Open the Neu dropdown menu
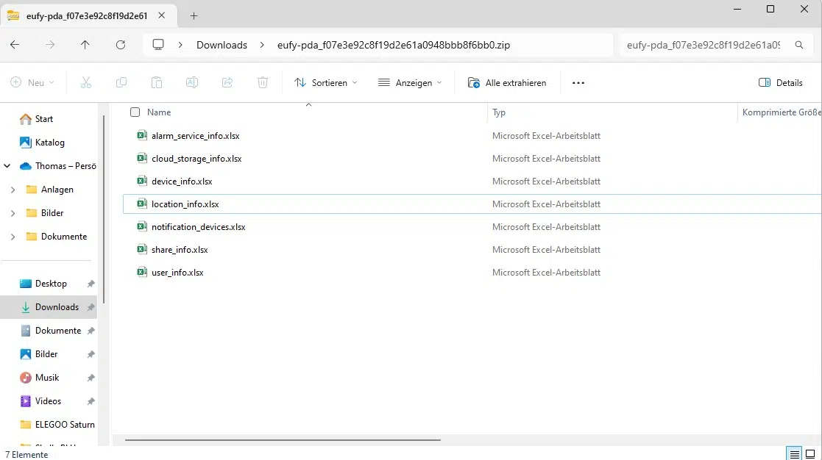This screenshot has width=822, height=460. coord(32,83)
